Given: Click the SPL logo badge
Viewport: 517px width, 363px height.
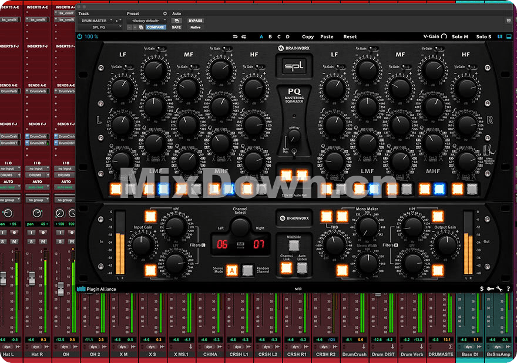Looking at the screenshot, I should 294,66.
